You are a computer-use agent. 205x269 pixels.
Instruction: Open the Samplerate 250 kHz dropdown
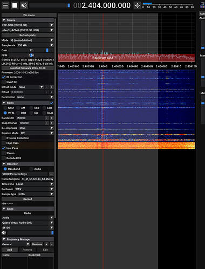[35, 45]
